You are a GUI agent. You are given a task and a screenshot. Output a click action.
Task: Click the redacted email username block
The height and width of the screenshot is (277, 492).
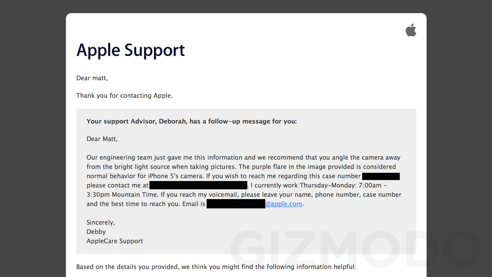236,204
